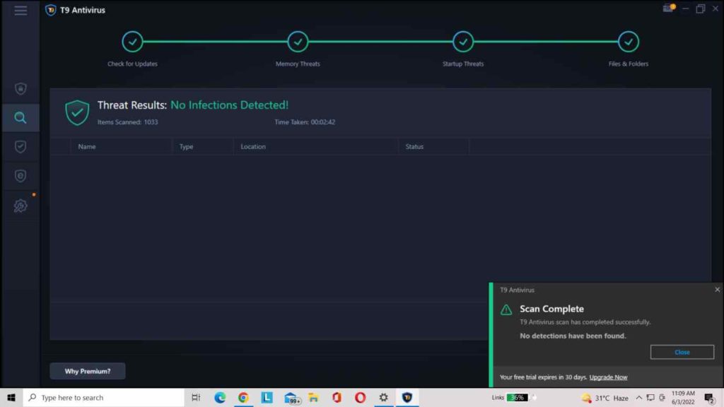Click the T9 Antivirus logo in title bar
Screen dimensions: 724x407
coord(51,10)
